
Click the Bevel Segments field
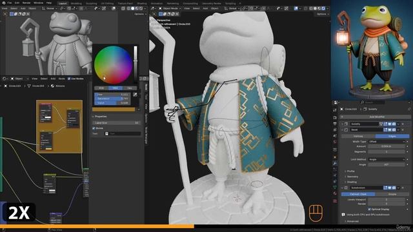386,152
